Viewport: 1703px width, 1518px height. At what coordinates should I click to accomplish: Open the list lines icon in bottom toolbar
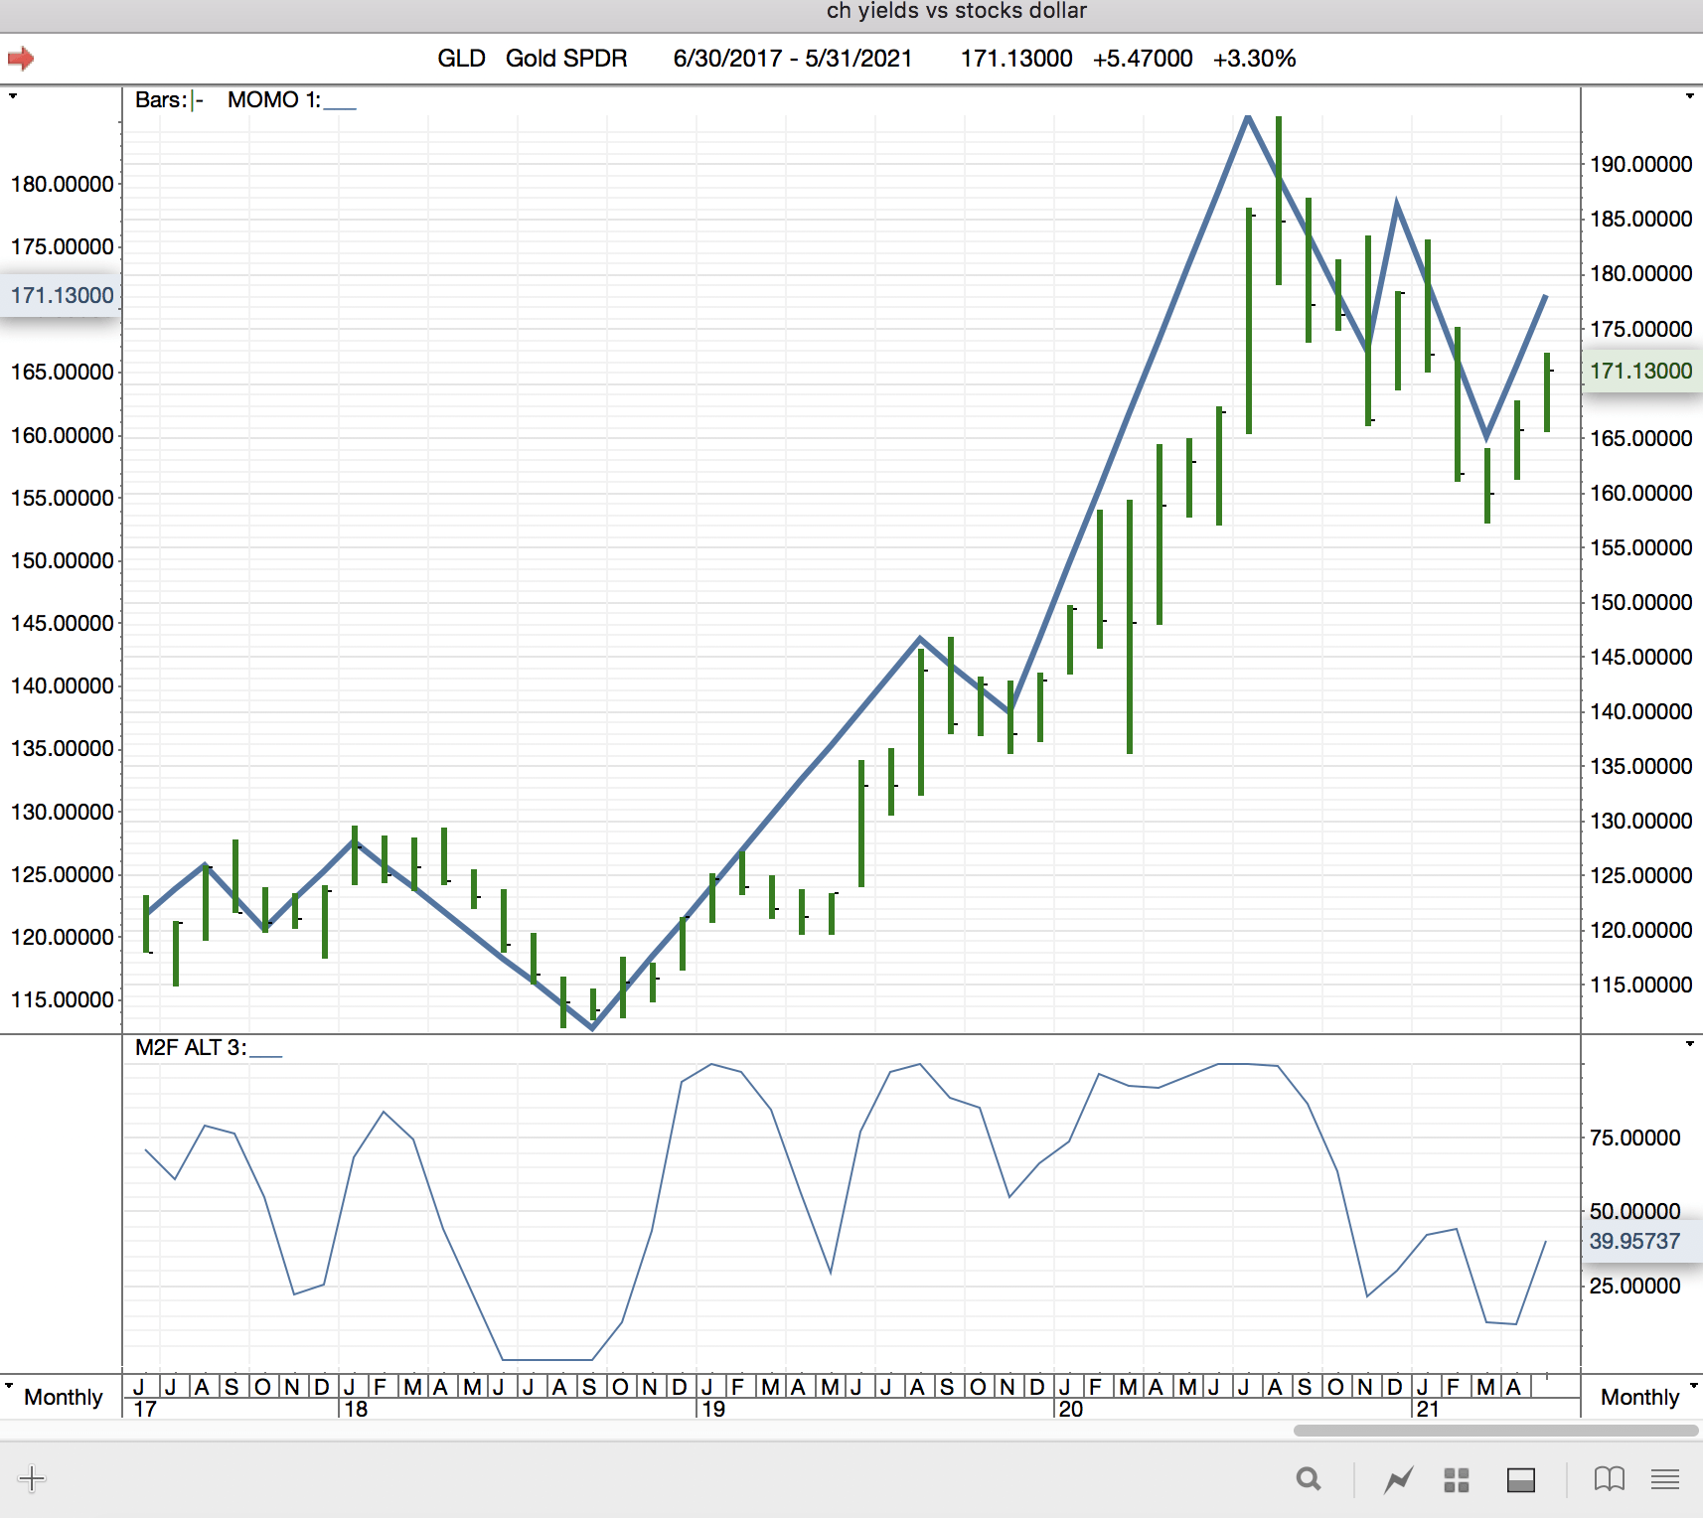pyautogui.click(x=1665, y=1480)
